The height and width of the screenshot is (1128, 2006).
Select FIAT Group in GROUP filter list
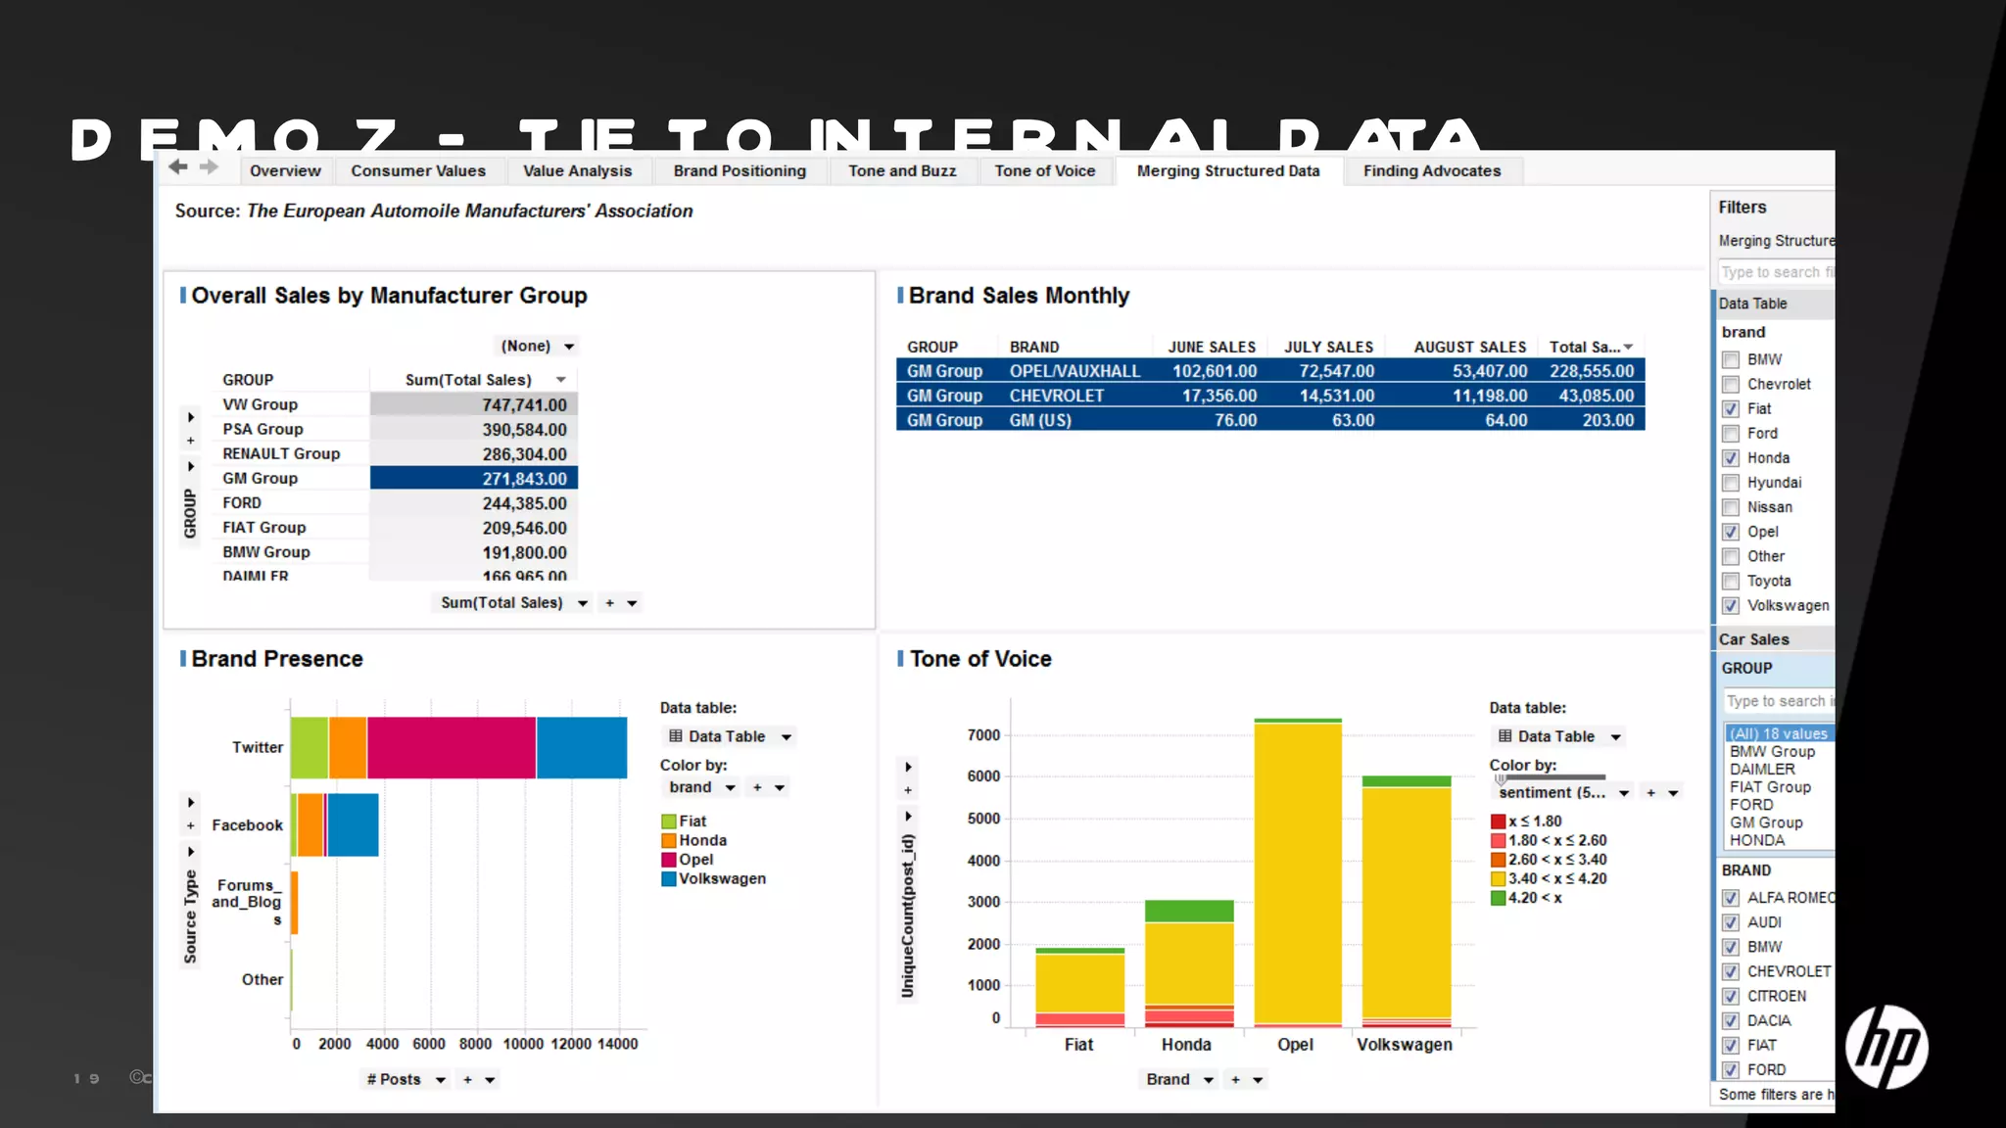(x=1770, y=787)
